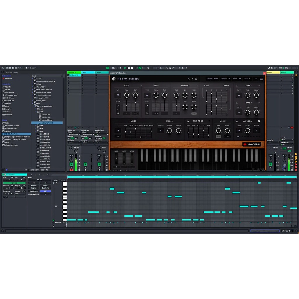Click Duplicate notes button
Viewport: 299px width, 299px height.
(45, 188)
